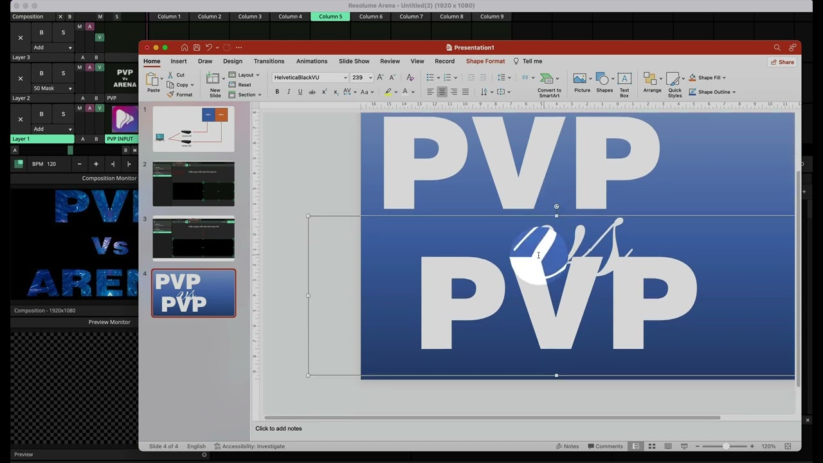This screenshot has width=823, height=463.
Task: Click the Cut scissors button
Action: point(176,75)
